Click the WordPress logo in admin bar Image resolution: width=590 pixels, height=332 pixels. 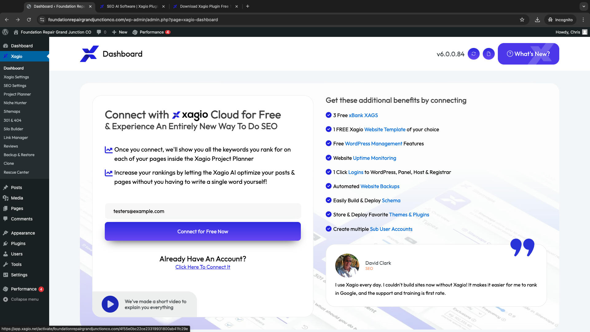(5, 32)
